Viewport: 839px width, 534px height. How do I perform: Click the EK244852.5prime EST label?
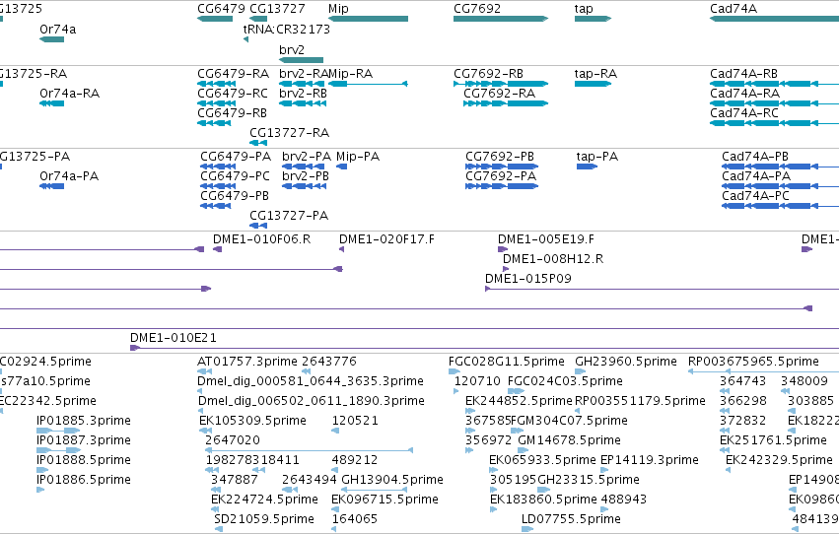pos(519,401)
